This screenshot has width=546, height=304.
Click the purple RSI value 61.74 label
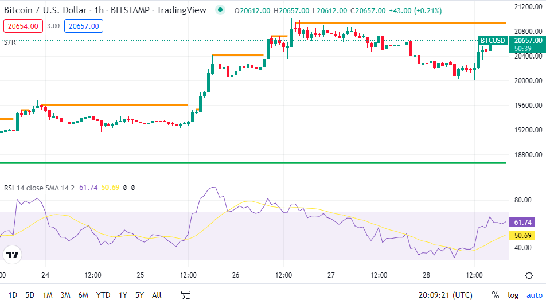[x=522, y=222]
